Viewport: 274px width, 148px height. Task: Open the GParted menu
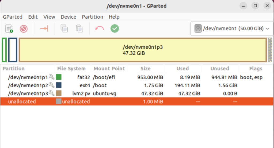[13, 17]
